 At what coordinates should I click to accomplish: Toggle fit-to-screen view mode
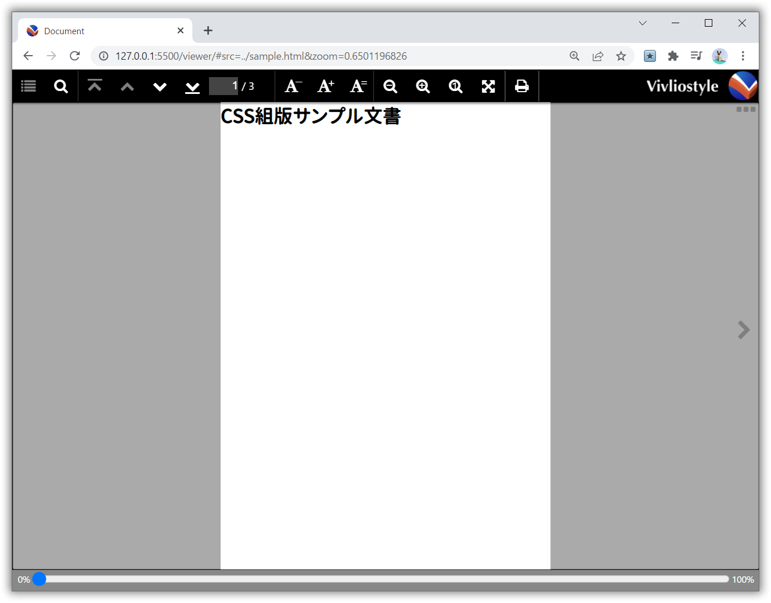[488, 86]
